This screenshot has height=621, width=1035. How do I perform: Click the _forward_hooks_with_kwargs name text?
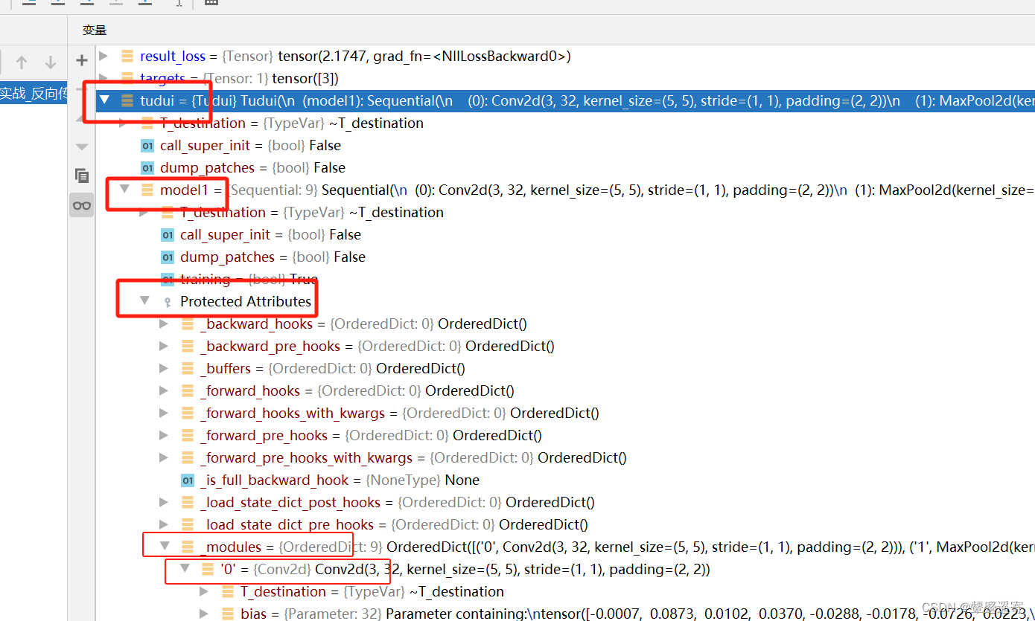click(x=293, y=414)
